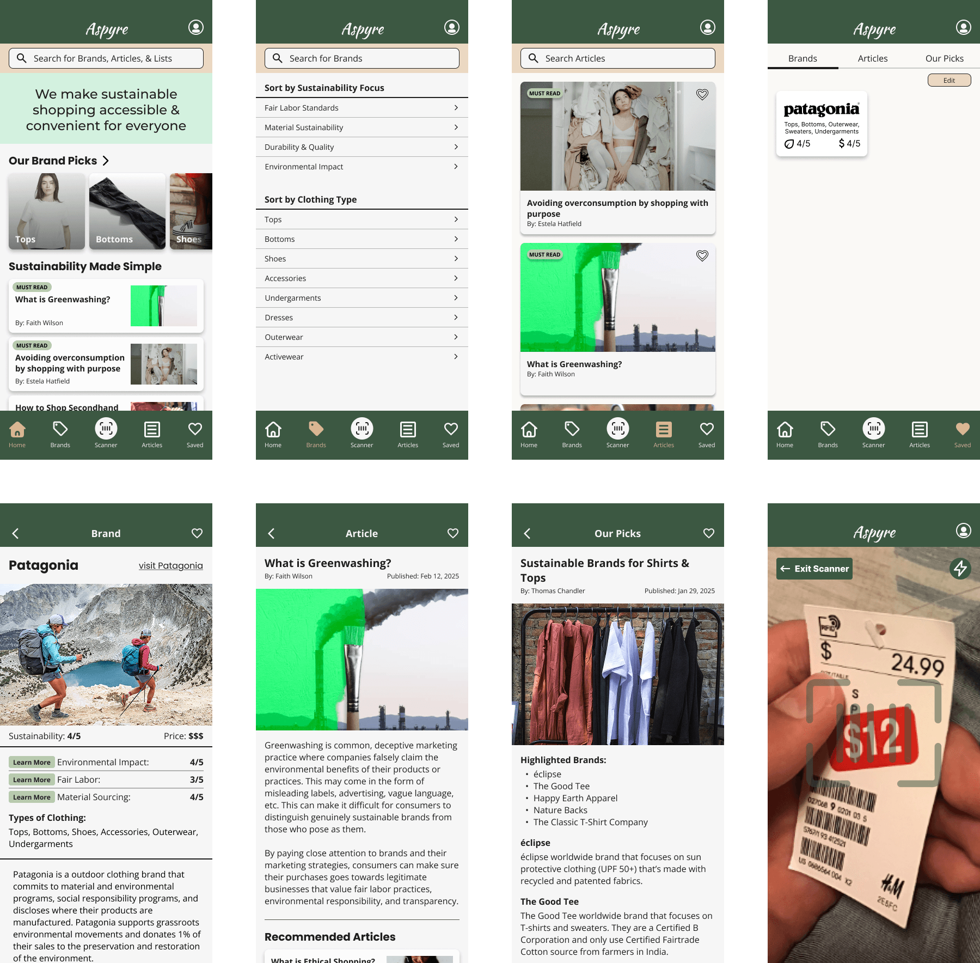
Task: Tap the highlighted Saved heart nav icon
Action: pyautogui.click(x=962, y=430)
